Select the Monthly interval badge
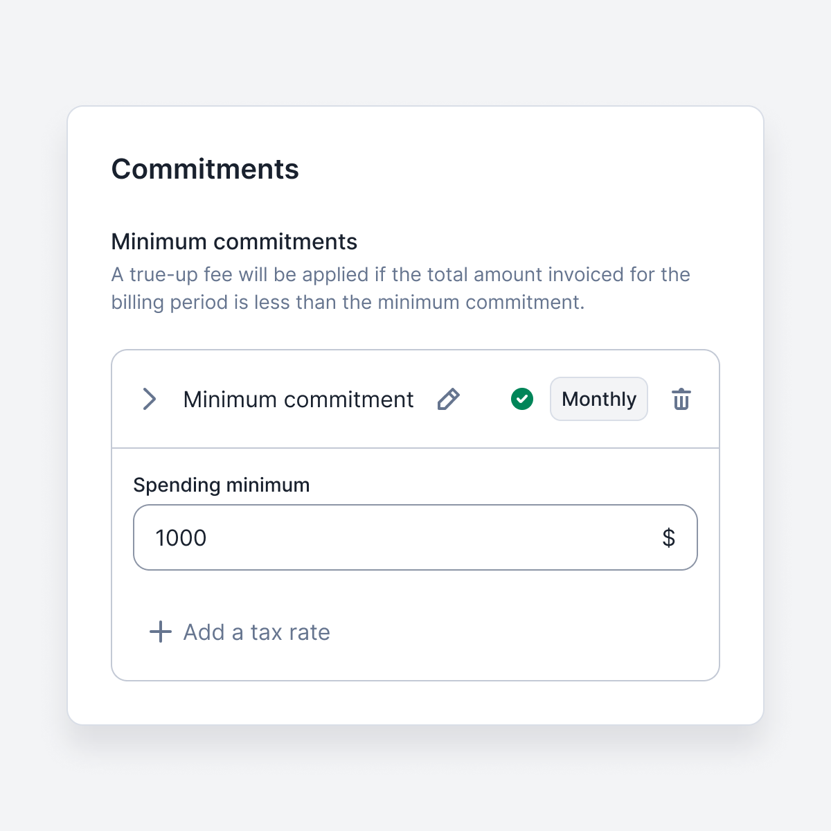 pos(599,399)
